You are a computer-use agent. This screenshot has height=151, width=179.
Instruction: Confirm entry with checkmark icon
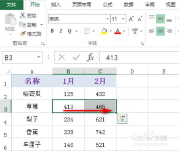(x=76, y=57)
